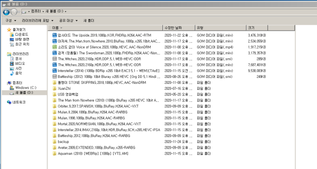Screen dimensions: 317x169
Task: Click the mkv icon of The Upside file
Action: pos(55,35)
